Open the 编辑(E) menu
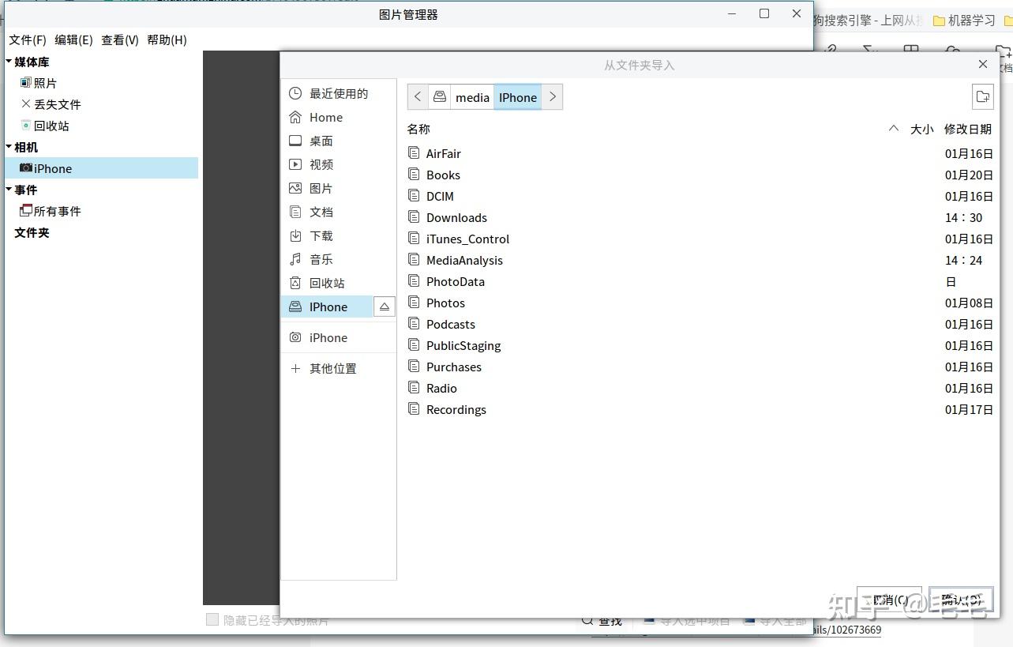The image size is (1013, 647). click(73, 39)
